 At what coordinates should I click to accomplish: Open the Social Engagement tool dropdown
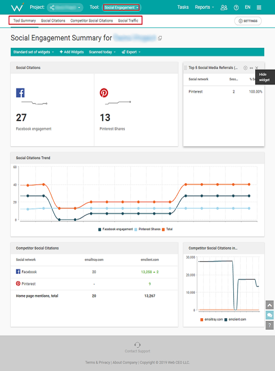coord(121,7)
